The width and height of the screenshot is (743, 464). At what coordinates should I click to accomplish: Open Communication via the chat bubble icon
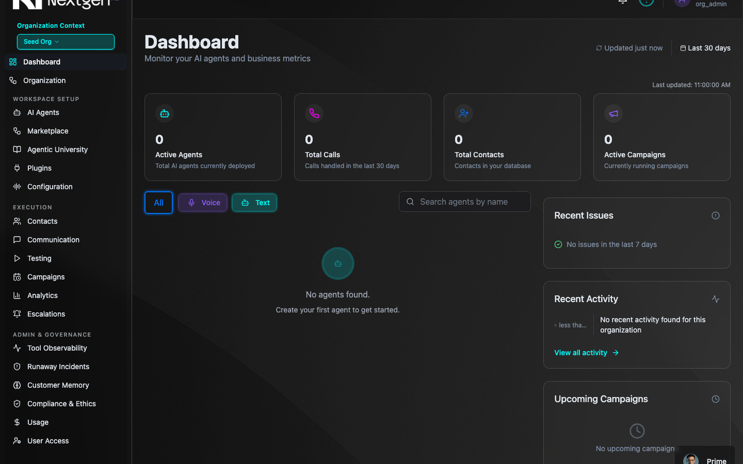pyautogui.click(x=17, y=240)
